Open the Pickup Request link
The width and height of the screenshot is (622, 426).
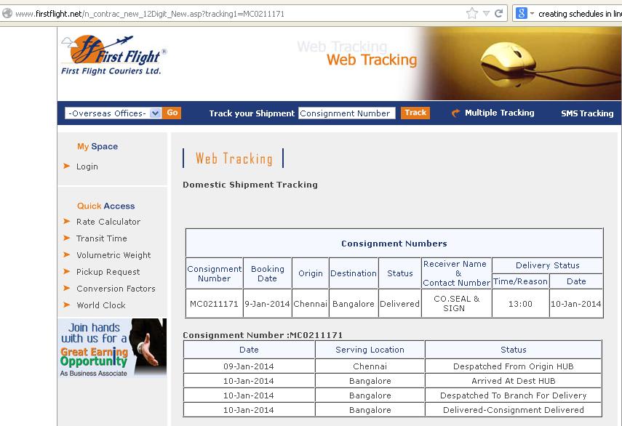click(x=108, y=272)
